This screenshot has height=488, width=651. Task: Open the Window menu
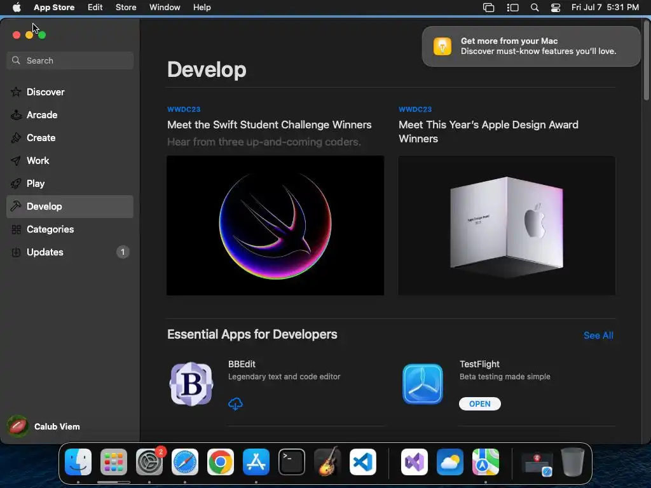point(165,8)
